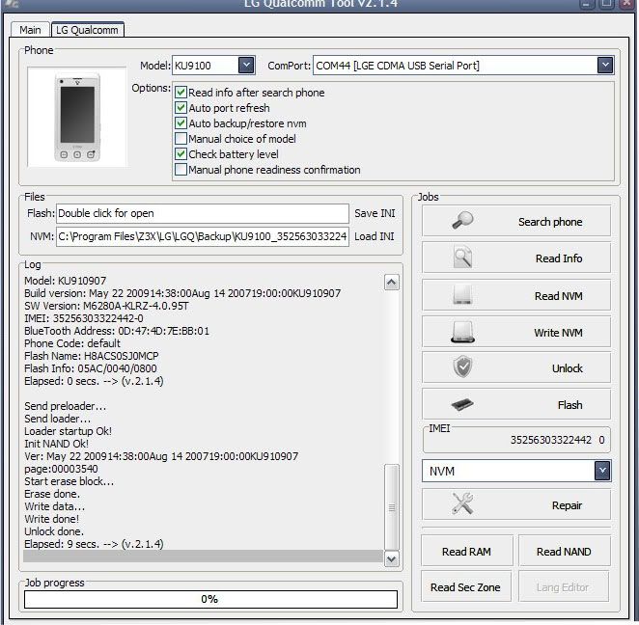
Task: Click the 'BlueTooth Address' log line
Action: (x=117, y=331)
